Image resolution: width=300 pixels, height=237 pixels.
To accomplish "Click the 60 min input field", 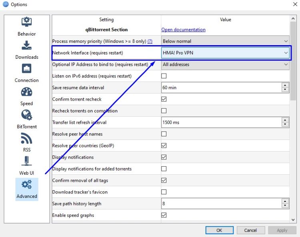I will [x=221, y=88].
